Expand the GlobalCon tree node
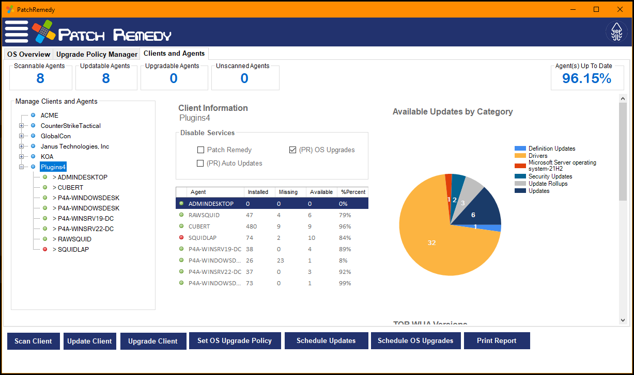 pyautogui.click(x=21, y=136)
